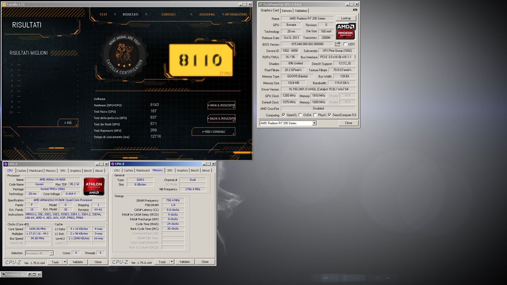
Task: Restore the minimized Gestione attività window
Action: 29,274
